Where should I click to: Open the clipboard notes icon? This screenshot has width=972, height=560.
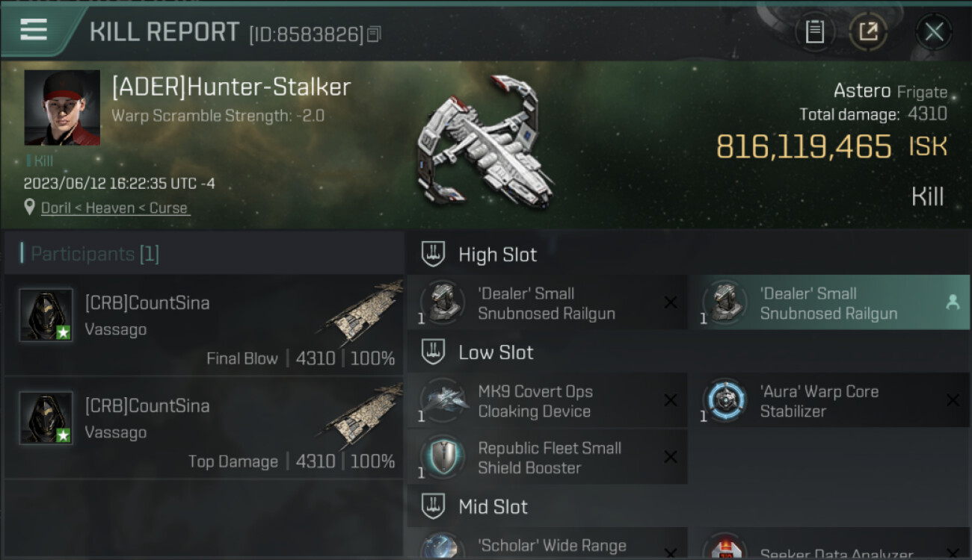coord(815,31)
